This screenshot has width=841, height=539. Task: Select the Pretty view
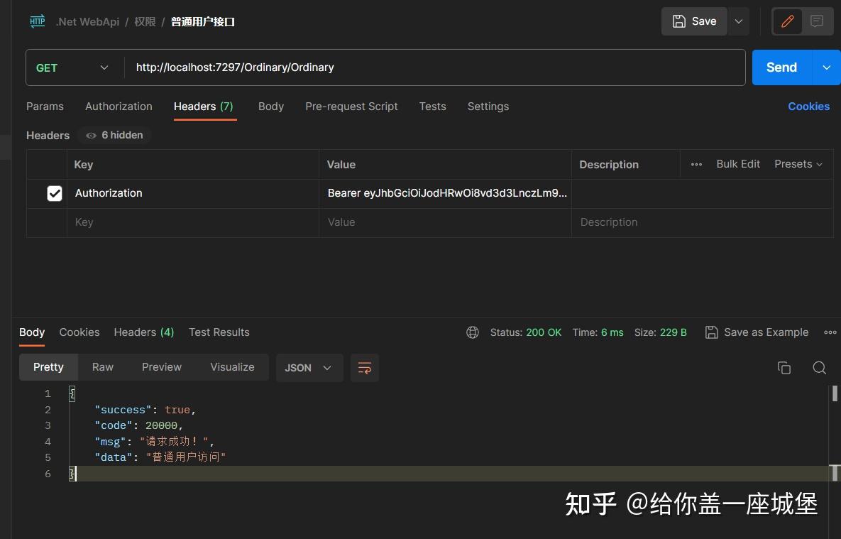pyautogui.click(x=48, y=367)
